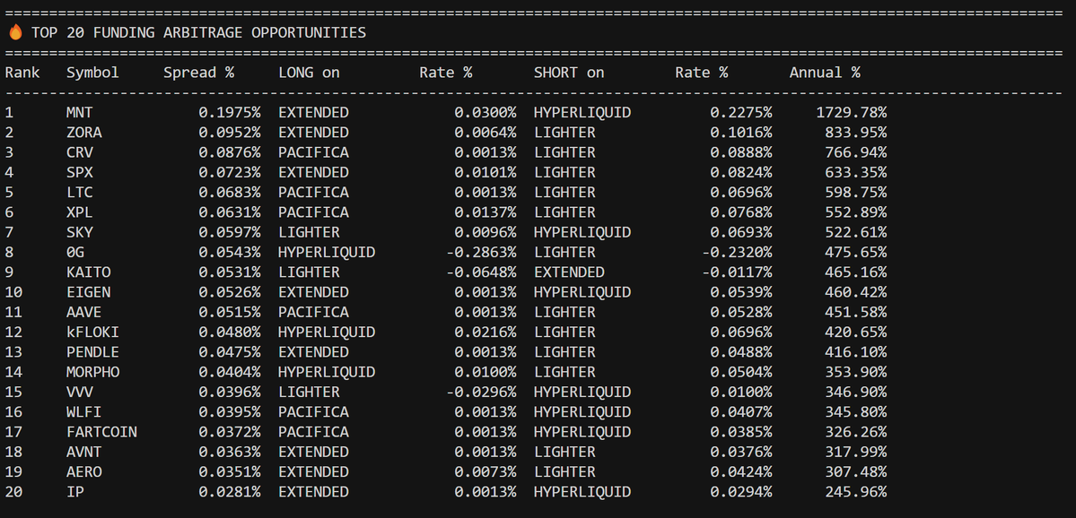Select the MNT symbol in row 1
Viewport: 1076px width, 518px height.
click(80, 112)
